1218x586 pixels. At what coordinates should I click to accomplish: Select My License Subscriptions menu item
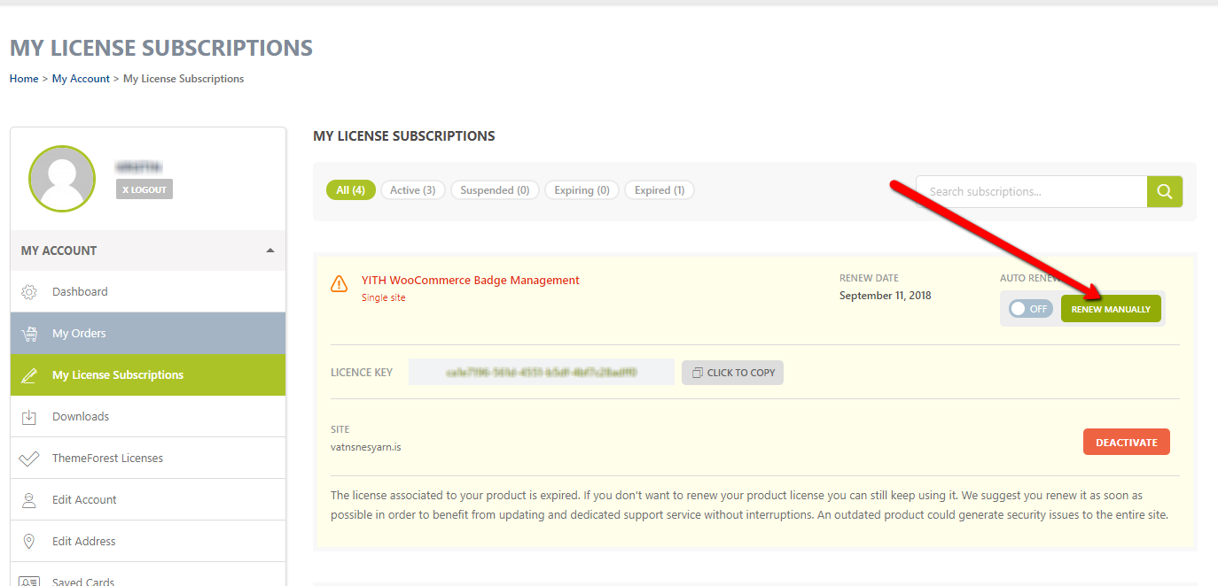click(x=148, y=374)
